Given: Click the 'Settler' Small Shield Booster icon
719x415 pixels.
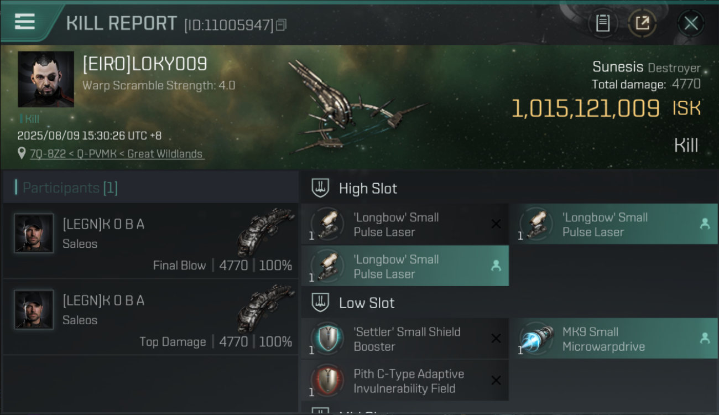Looking at the screenshot, I should click(327, 339).
